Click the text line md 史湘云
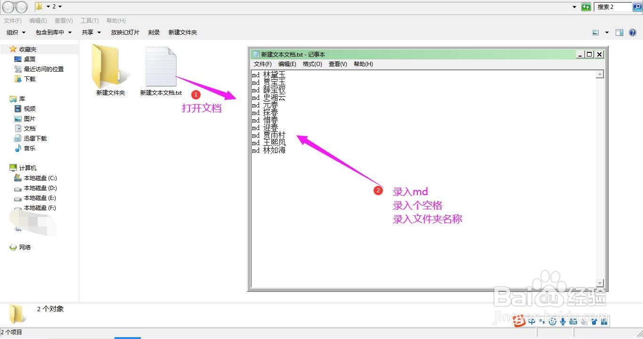 coord(269,98)
